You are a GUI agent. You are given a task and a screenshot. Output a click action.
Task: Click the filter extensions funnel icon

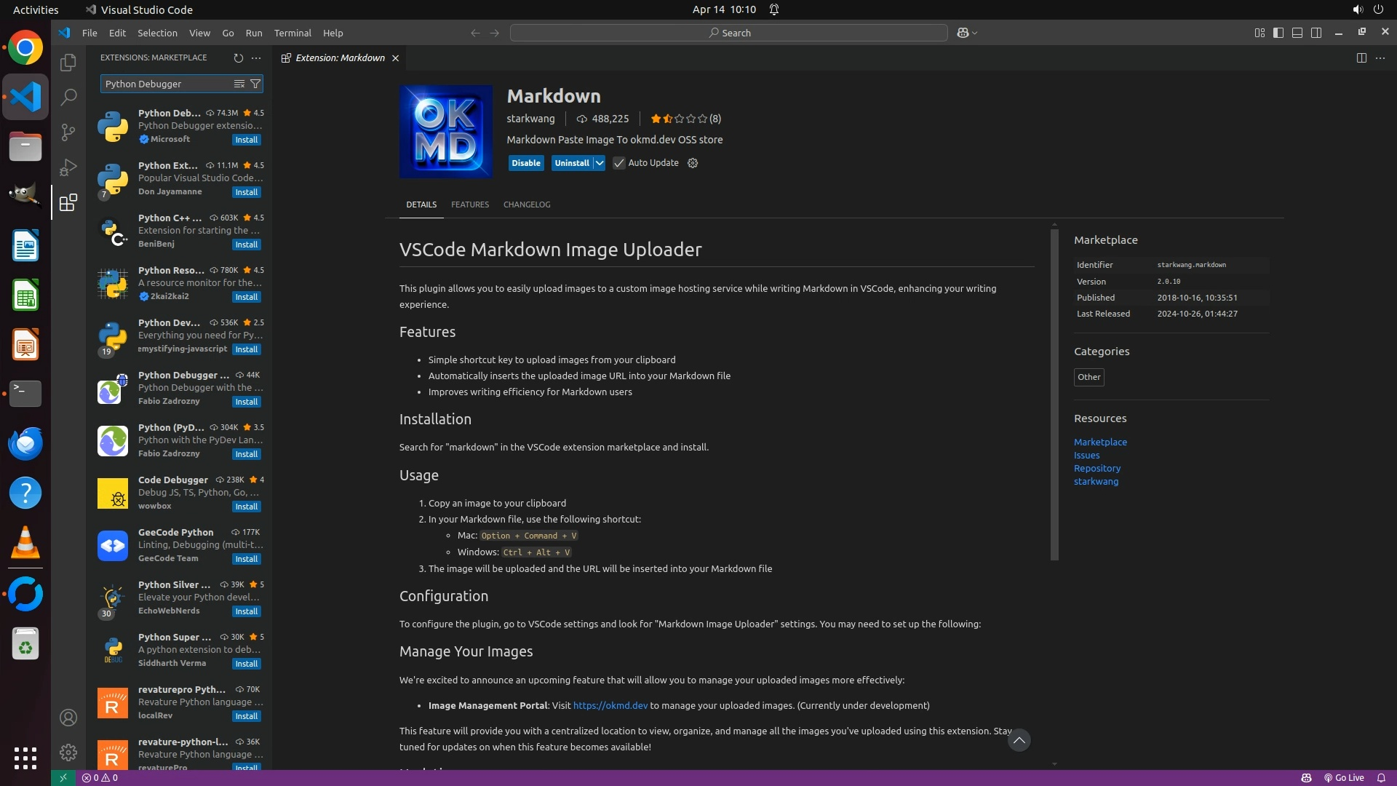pos(255,84)
